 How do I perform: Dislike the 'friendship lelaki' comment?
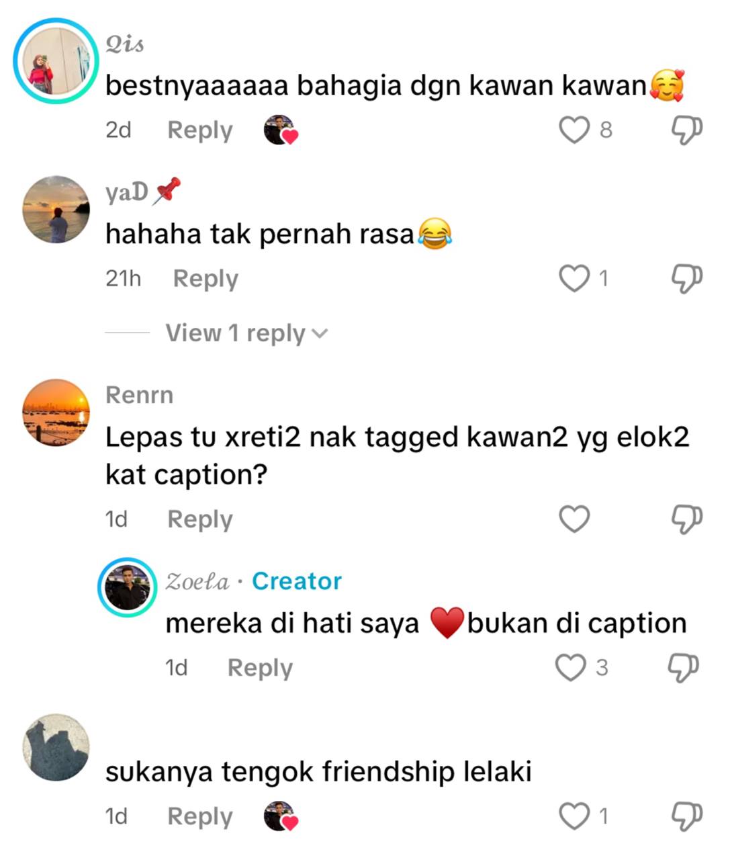coord(686,816)
